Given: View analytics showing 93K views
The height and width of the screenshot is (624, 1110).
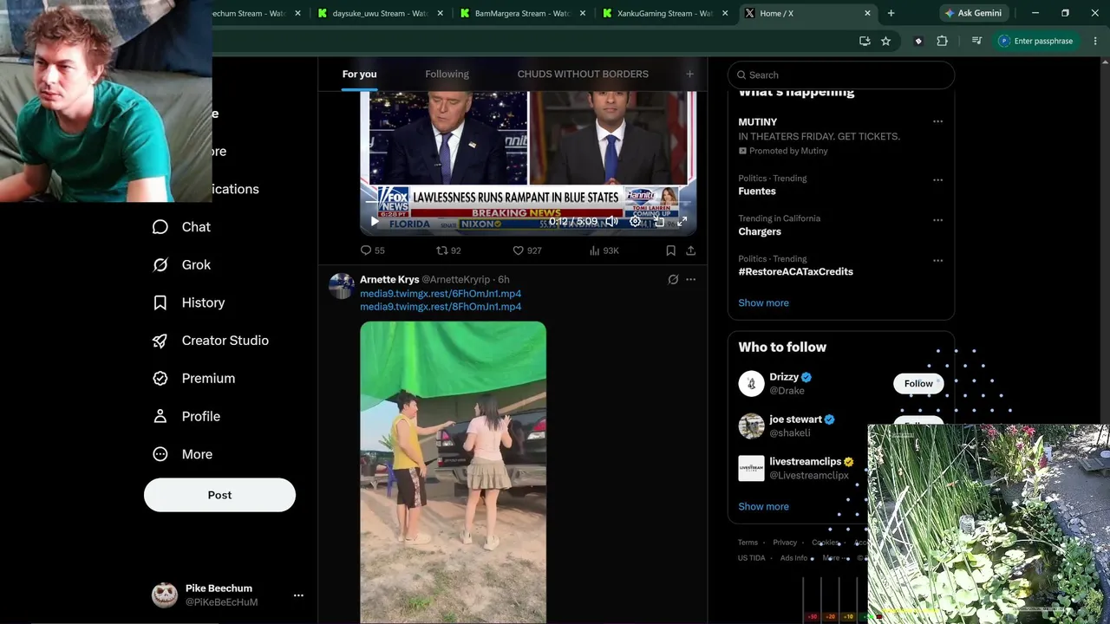Looking at the screenshot, I should tap(604, 250).
